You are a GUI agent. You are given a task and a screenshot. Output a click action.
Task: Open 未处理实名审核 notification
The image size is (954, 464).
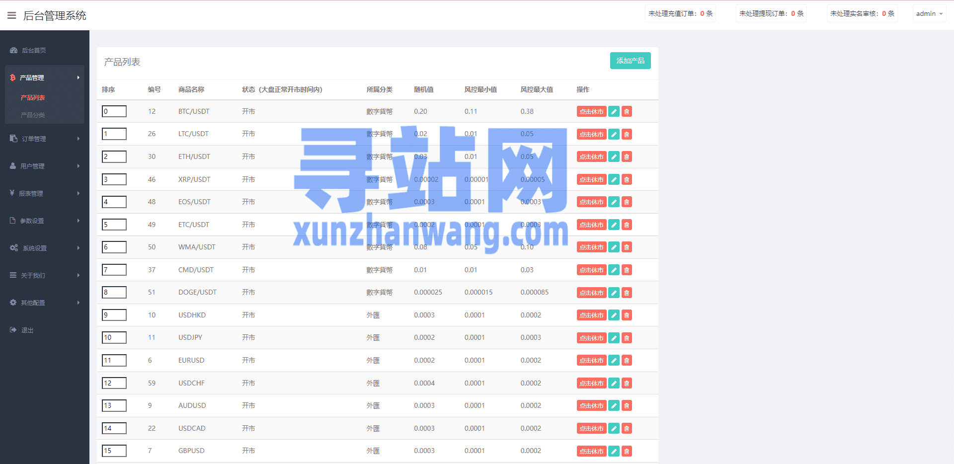point(862,14)
